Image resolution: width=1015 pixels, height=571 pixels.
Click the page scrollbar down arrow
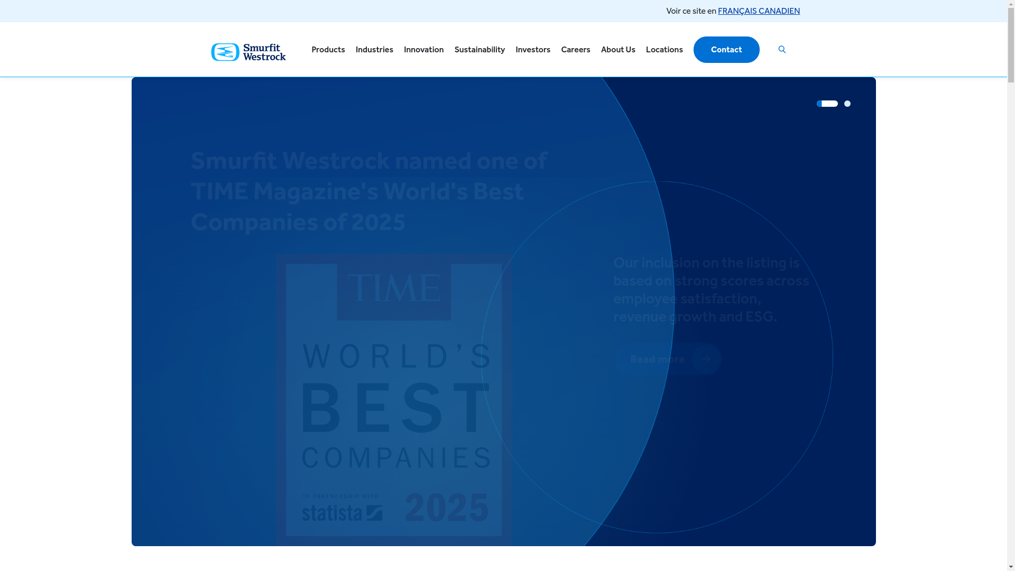click(1011, 567)
